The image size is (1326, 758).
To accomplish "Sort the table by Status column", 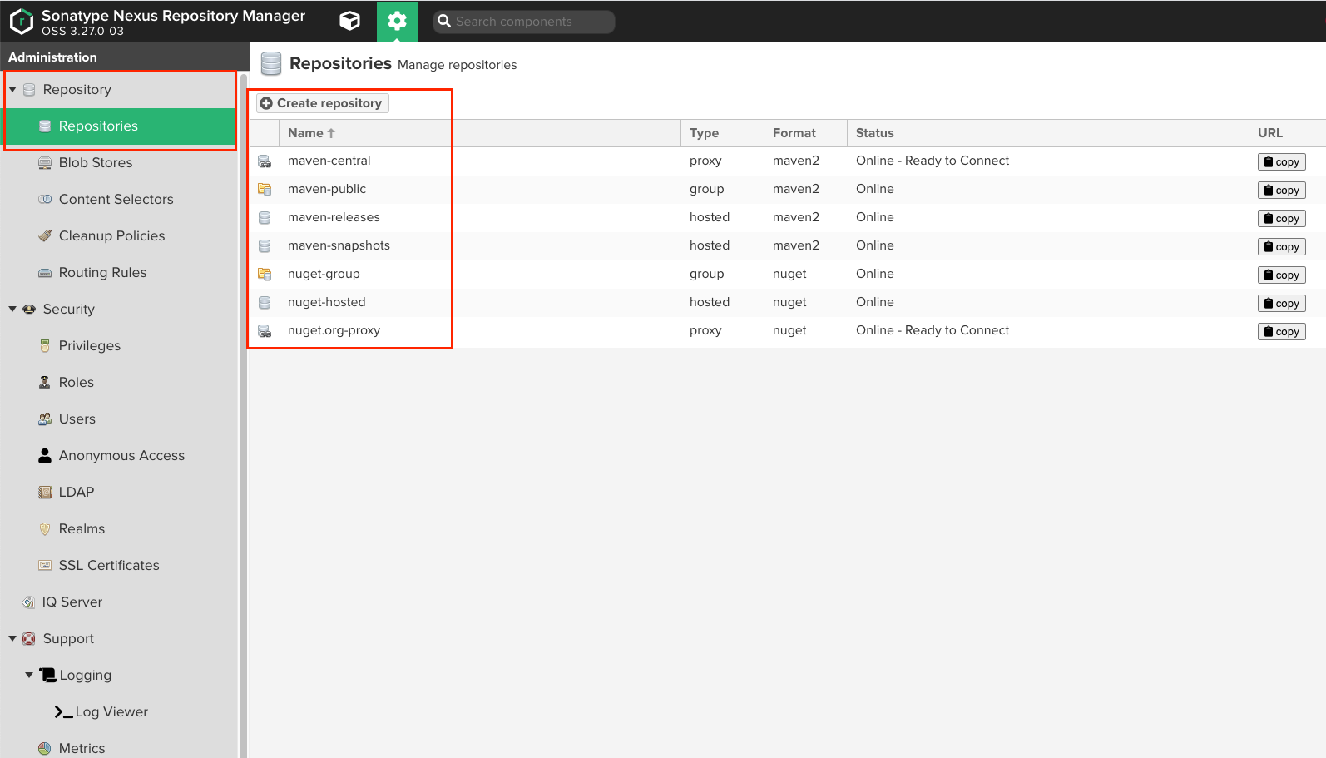I will 1048,133.
